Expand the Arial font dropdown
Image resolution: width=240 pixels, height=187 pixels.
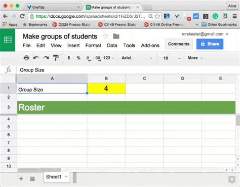[137, 58]
